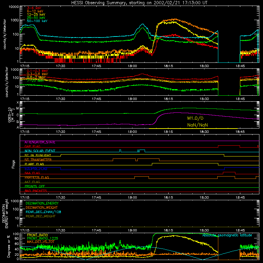Select the 50-100 keV legend label
This screenshot has width=263, height=263.
coord(37,21)
